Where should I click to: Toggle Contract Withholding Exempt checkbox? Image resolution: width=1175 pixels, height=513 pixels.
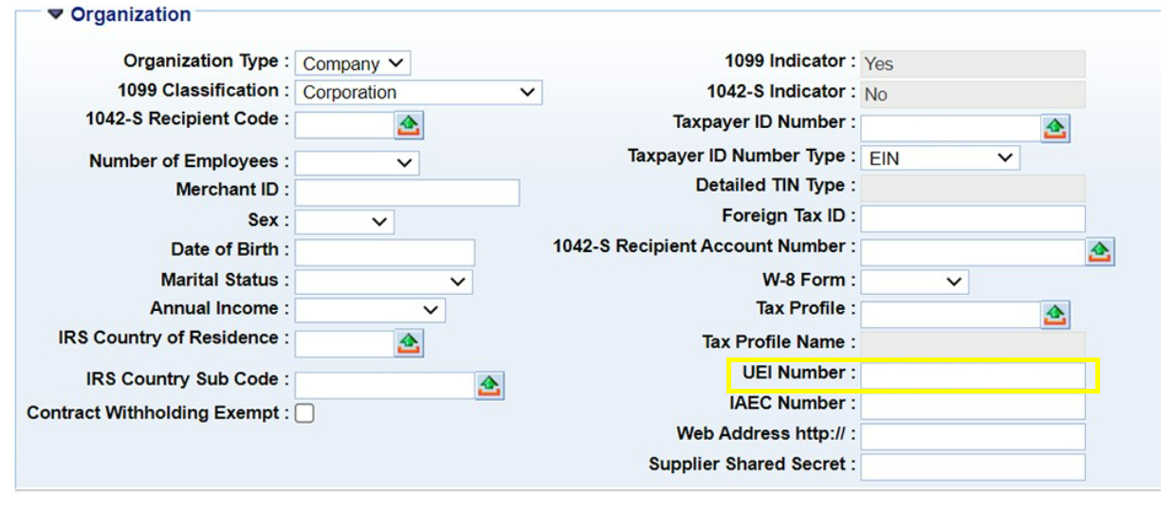[x=304, y=413]
